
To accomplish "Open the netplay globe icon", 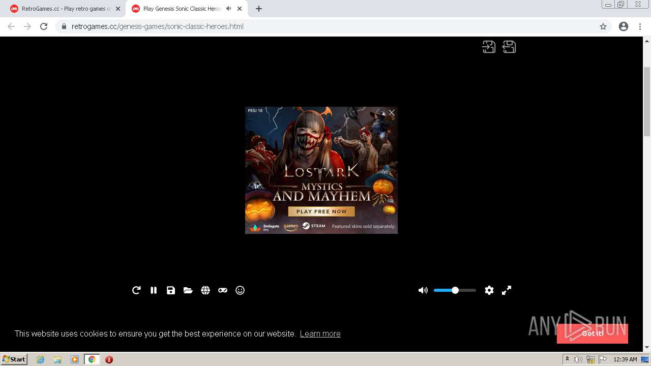I will 205,290.
